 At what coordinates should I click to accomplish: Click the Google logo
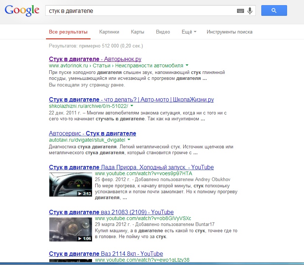point(22,11)
